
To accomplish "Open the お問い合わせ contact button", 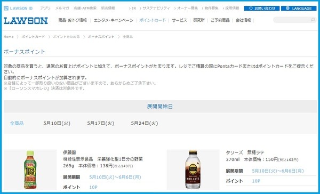I will point(262,9).
